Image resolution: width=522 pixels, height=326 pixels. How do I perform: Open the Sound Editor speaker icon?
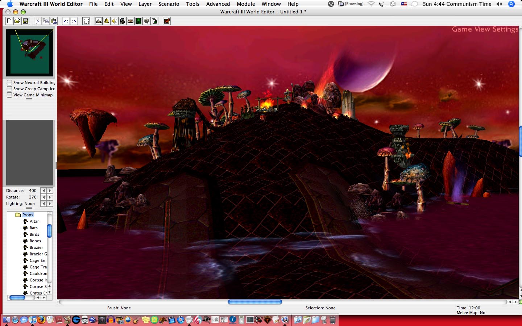coord(114,21)
